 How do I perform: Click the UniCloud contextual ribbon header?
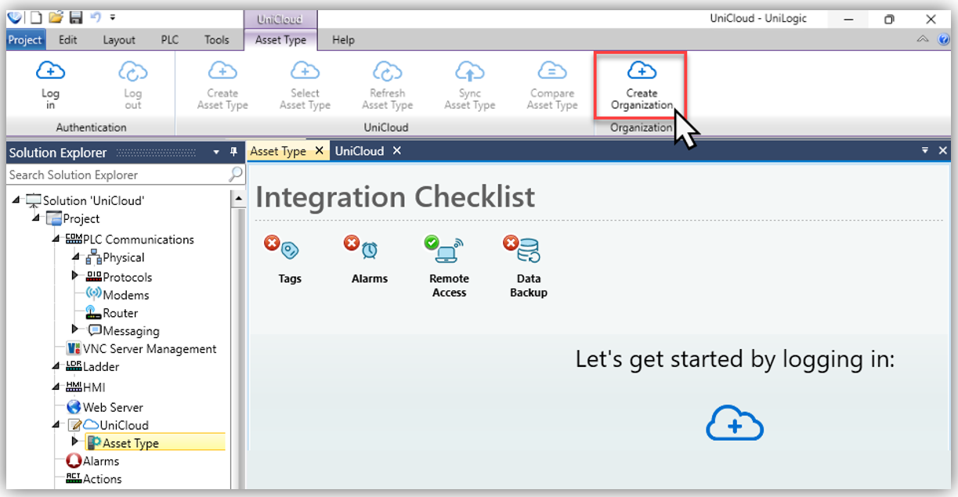(x=280, y=20)
